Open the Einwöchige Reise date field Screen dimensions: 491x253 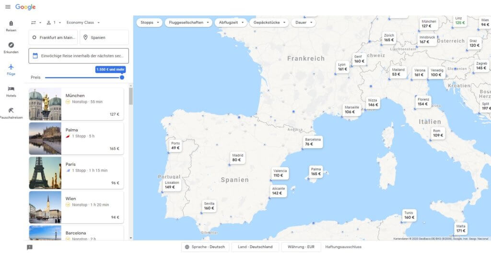(79, 56)
